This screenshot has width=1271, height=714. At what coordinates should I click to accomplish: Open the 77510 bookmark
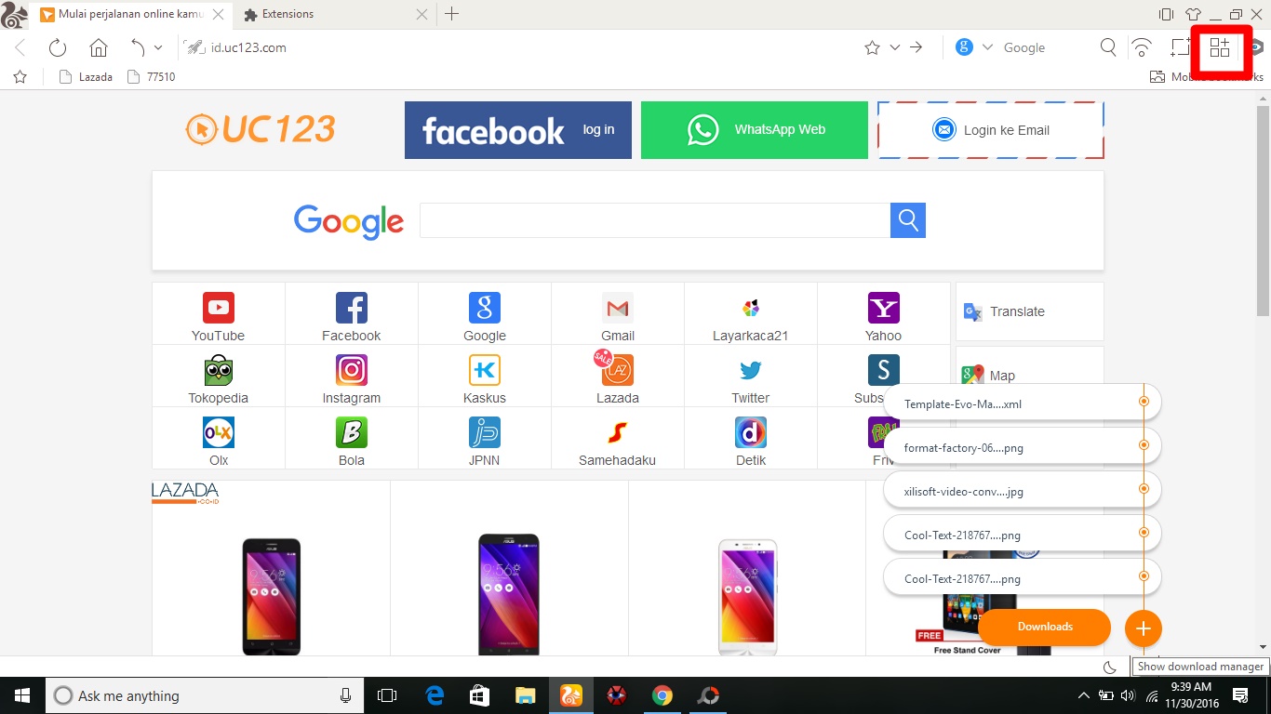click(x=151, y=77)
